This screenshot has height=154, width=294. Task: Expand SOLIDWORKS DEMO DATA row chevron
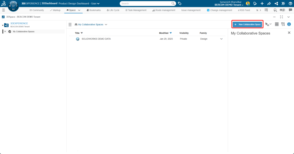coord(221,39)
